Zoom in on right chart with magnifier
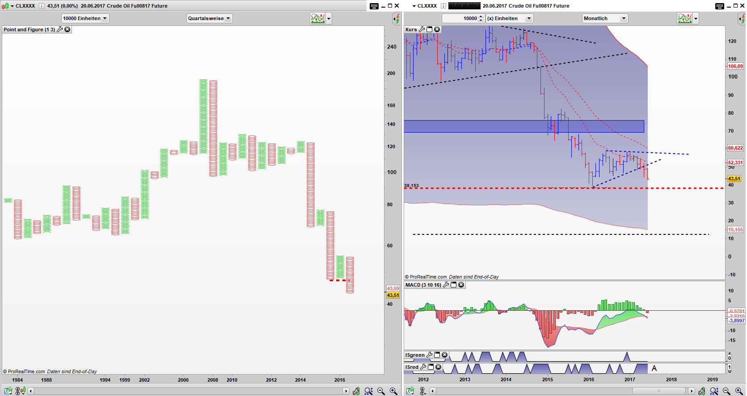 (739, 391)
